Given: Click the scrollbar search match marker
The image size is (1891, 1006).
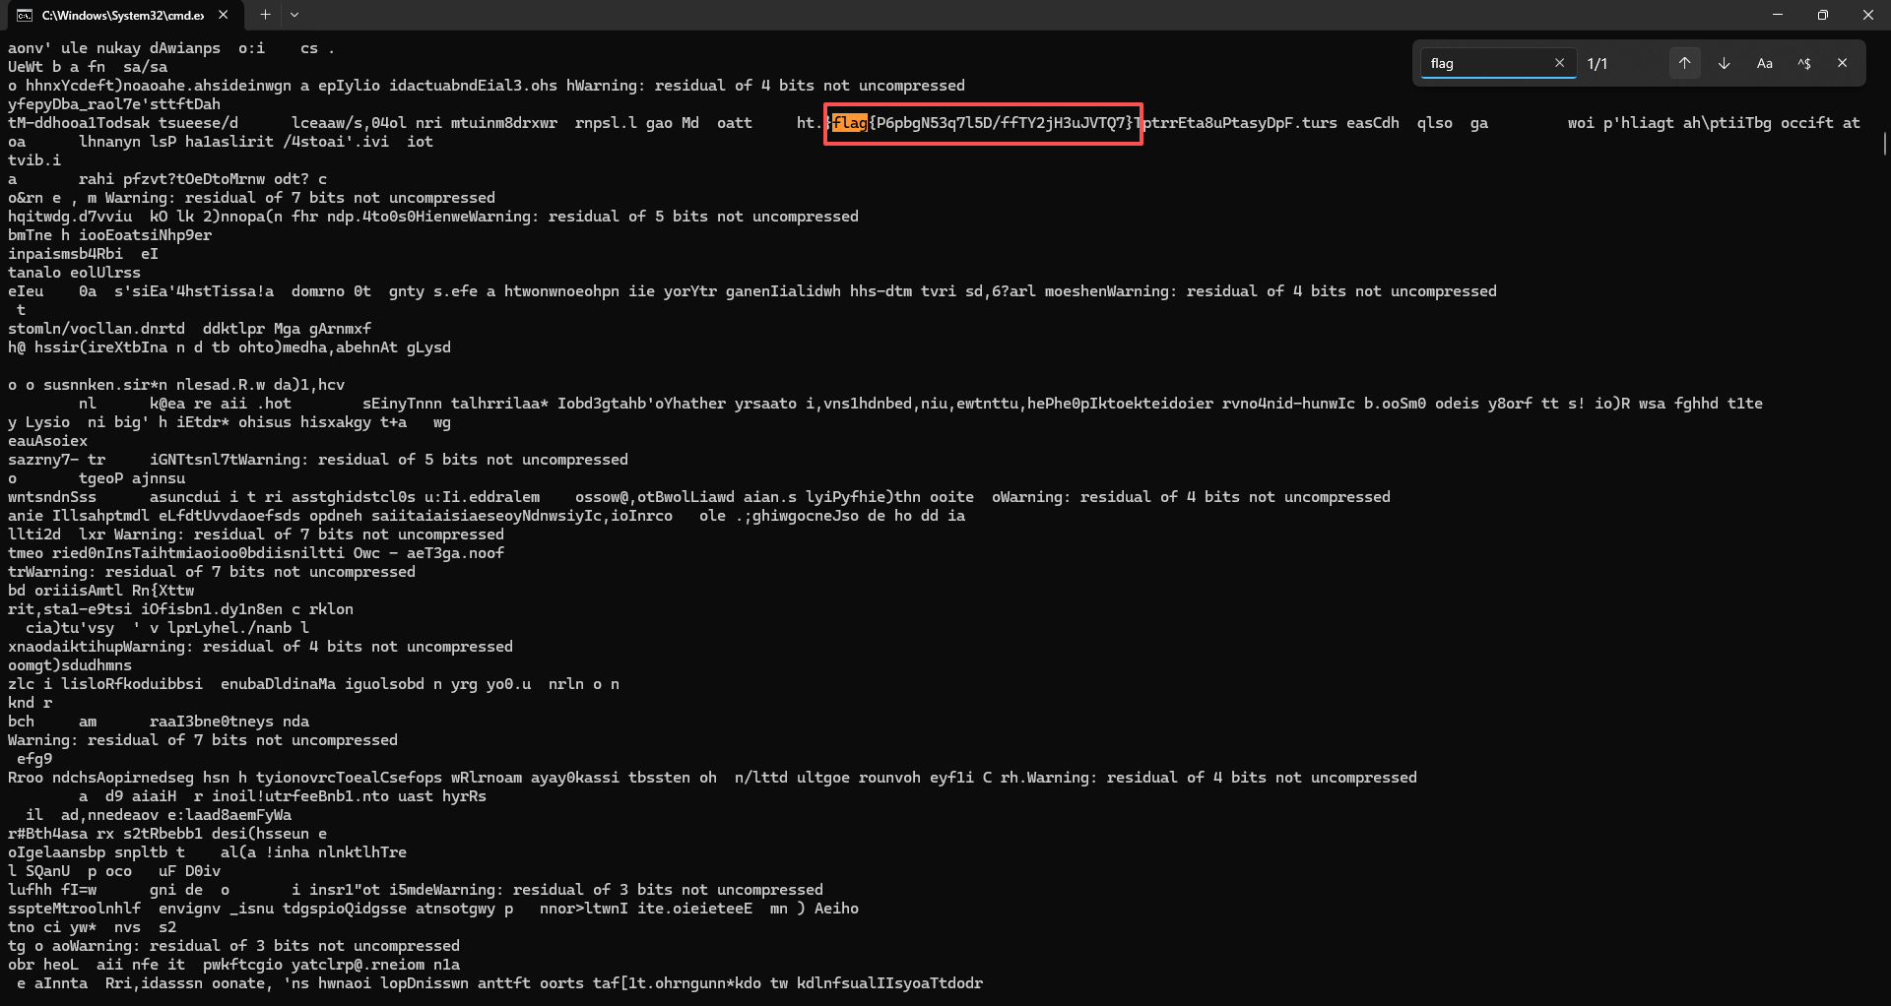Looking at the screenshot, I should (x=1884, y=144).
